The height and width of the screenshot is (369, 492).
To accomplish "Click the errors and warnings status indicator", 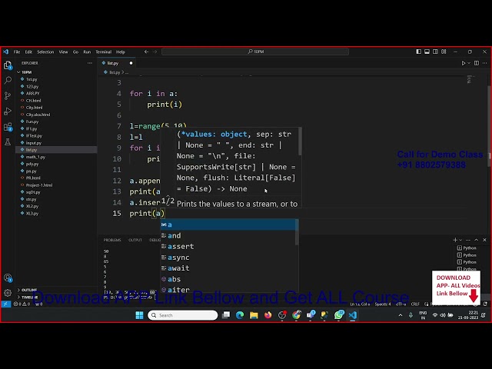I will [x=22, y=304].
